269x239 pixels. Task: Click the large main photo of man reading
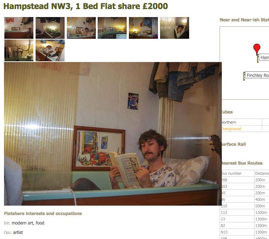point(113,134)
